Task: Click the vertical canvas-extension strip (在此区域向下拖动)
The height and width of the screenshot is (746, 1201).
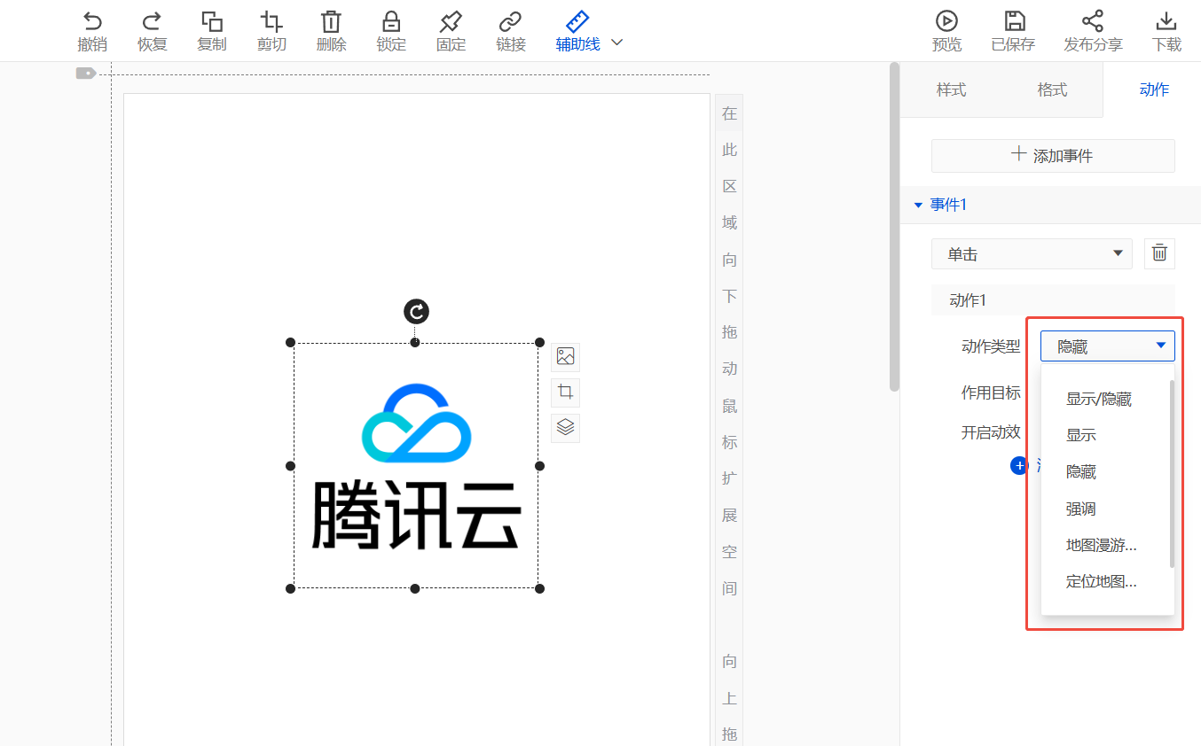Action: (729, 420)
